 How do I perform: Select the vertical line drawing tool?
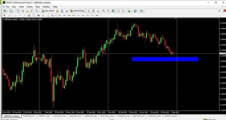[x=15, y=15]
